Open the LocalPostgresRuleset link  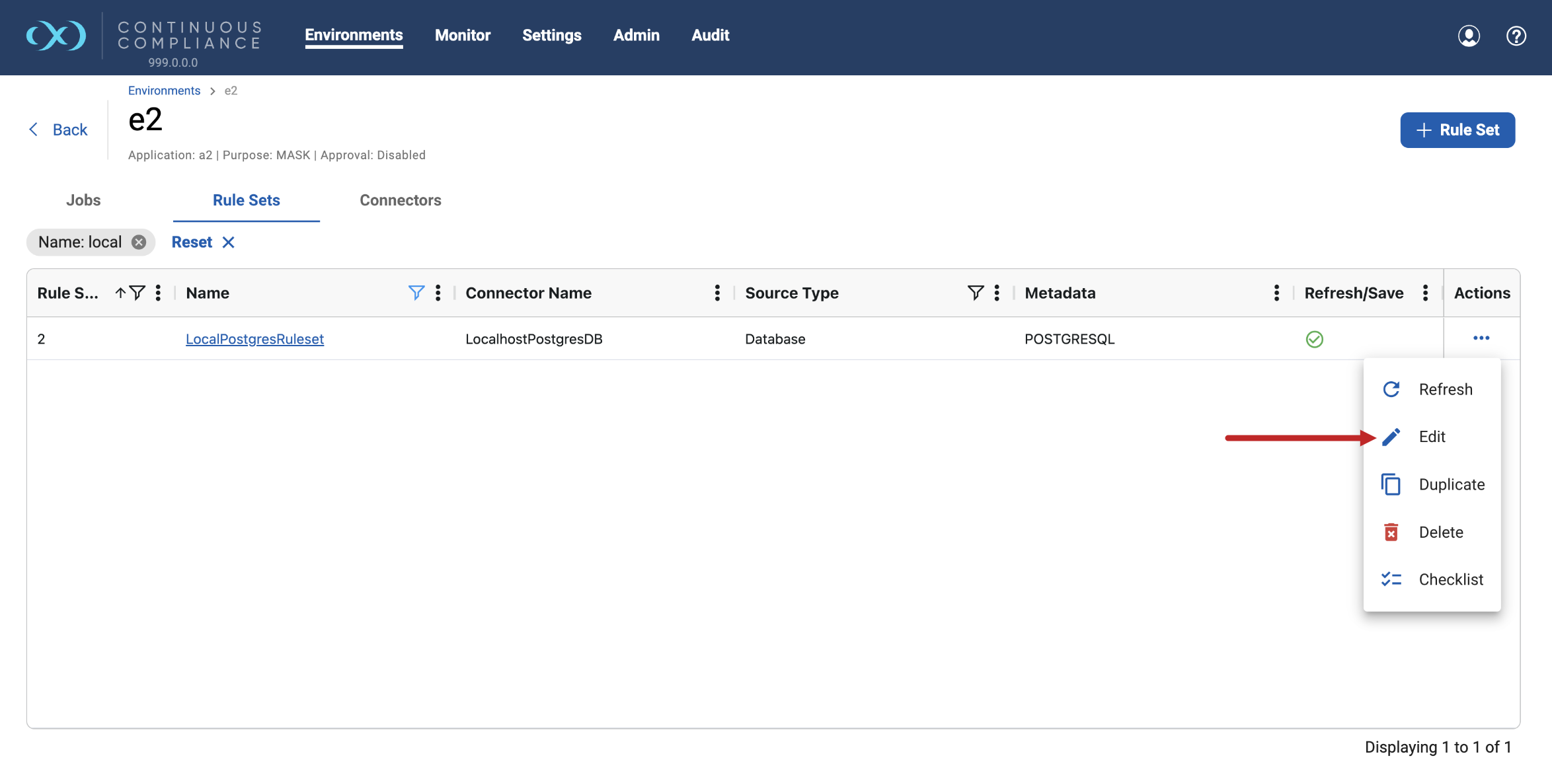point(254,339)
